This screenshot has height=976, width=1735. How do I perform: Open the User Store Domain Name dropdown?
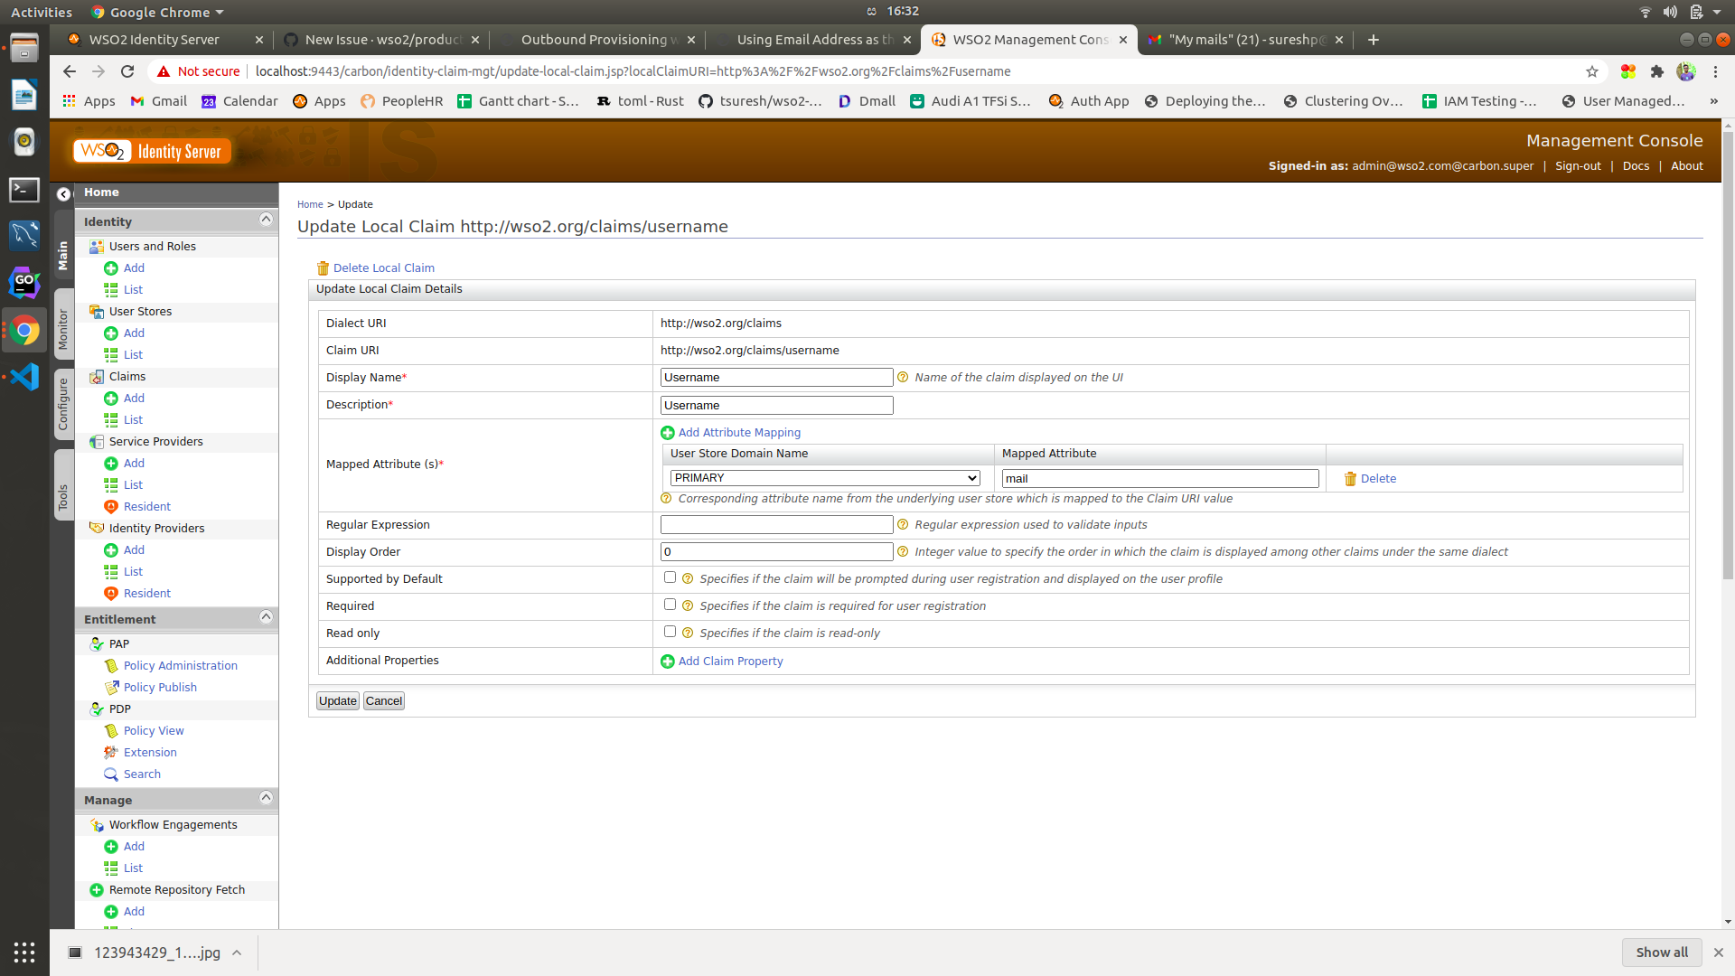point(824,477)
